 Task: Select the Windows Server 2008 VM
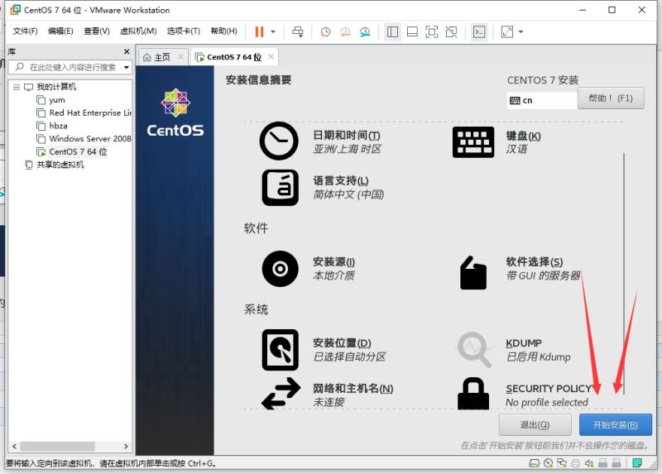coord(84,138)
